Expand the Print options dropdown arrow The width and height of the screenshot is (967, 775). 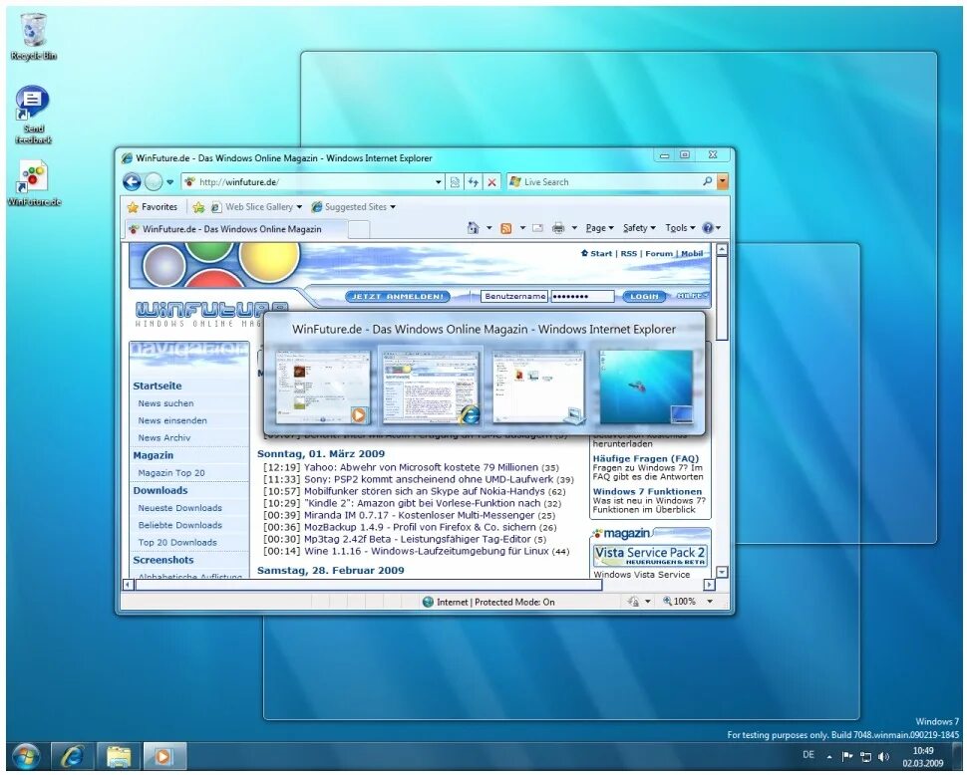pos(574,228)
